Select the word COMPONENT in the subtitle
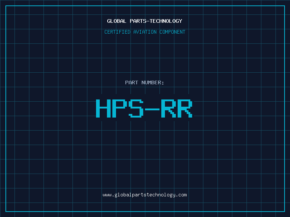Image resolution: width=290 pixels, height=217 pixels. tap(173, 32)
